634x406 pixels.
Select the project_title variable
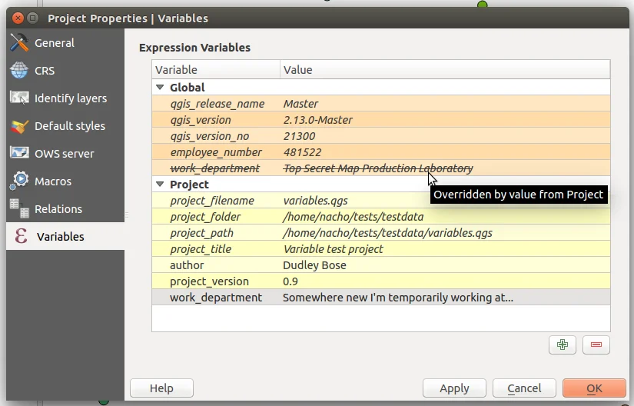(x=201, y=249)
